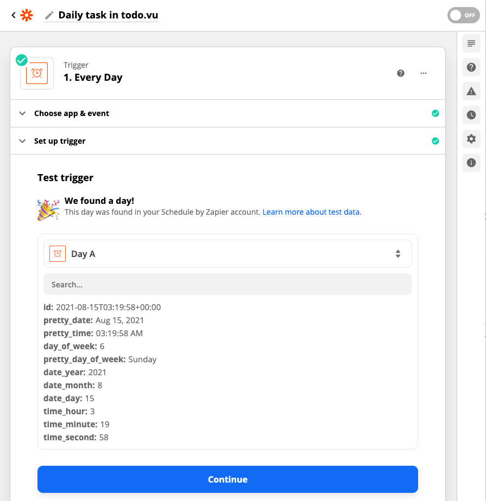
Task: Expand the Choose app & event section
Action: [x=228, y=113]
